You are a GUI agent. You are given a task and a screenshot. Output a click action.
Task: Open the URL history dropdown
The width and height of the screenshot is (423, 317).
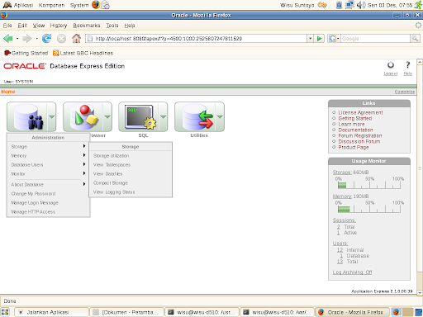point(311,39)
